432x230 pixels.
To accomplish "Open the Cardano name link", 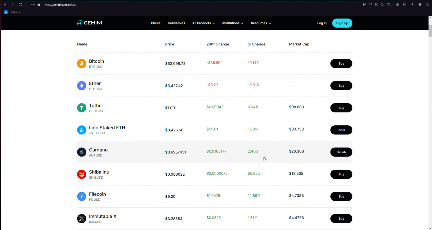I will point(98,150).
